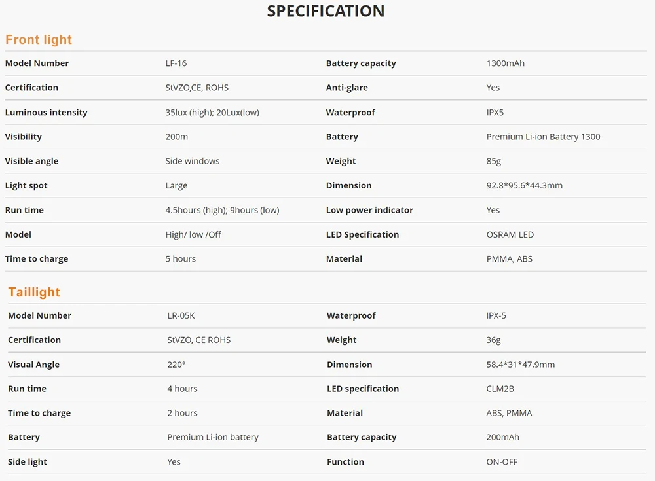Click the CLM2B LED specification value
The width and height of the screenshot is (655, 481).
click(500, 389)
